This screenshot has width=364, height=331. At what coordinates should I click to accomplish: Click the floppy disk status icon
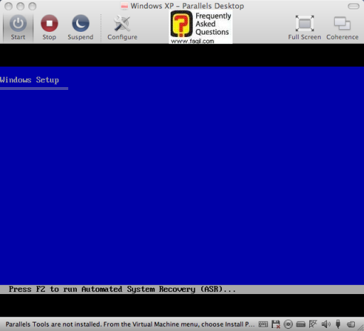pyautogui.click(x=276, y=324)
